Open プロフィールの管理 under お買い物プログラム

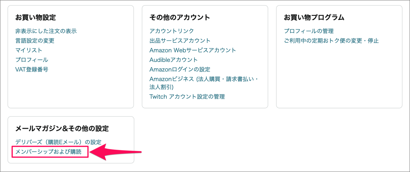coord(309,31)
